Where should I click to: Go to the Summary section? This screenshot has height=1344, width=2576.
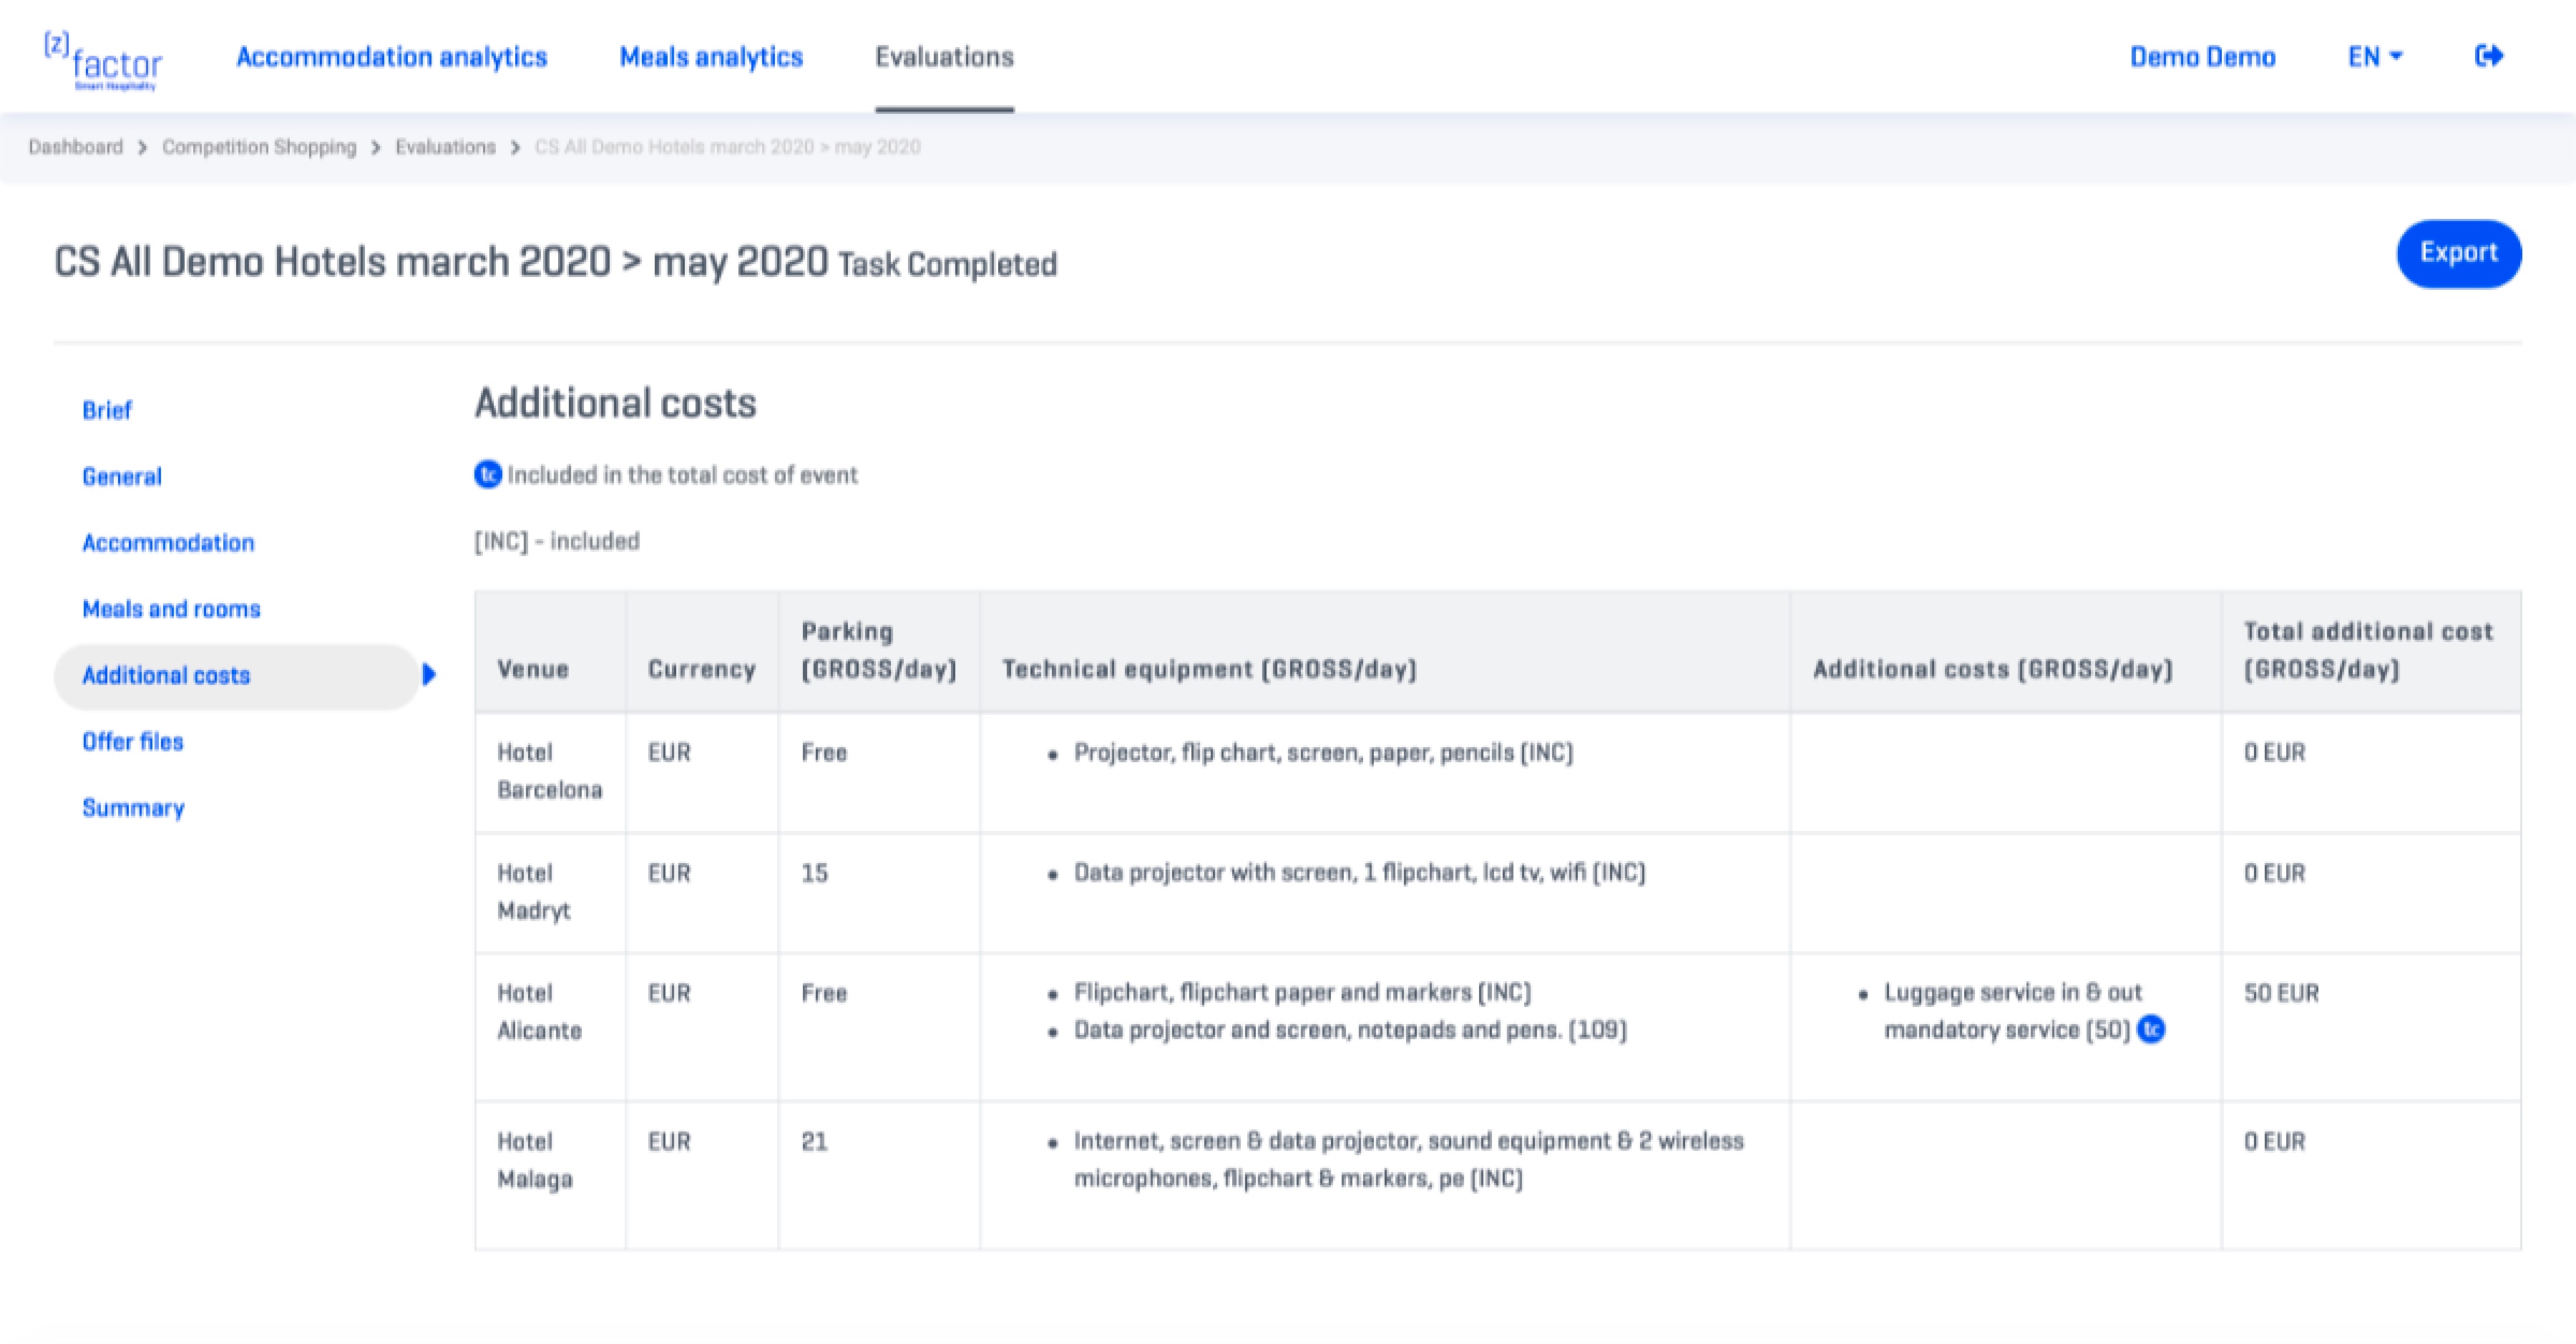coord(133,808)
